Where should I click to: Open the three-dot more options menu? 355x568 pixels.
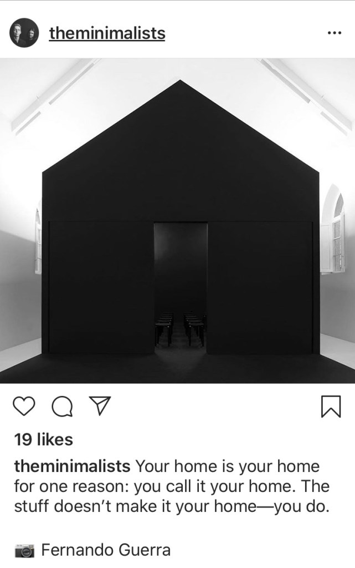(334, 33)
